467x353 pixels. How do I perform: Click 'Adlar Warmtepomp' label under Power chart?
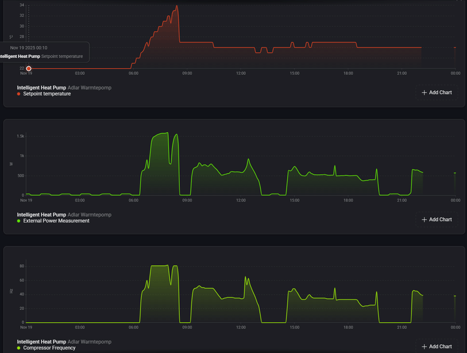89,214
